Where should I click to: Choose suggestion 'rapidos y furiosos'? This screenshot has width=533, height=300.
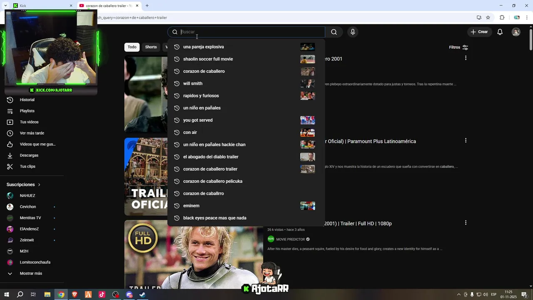[x=246, y=96]
